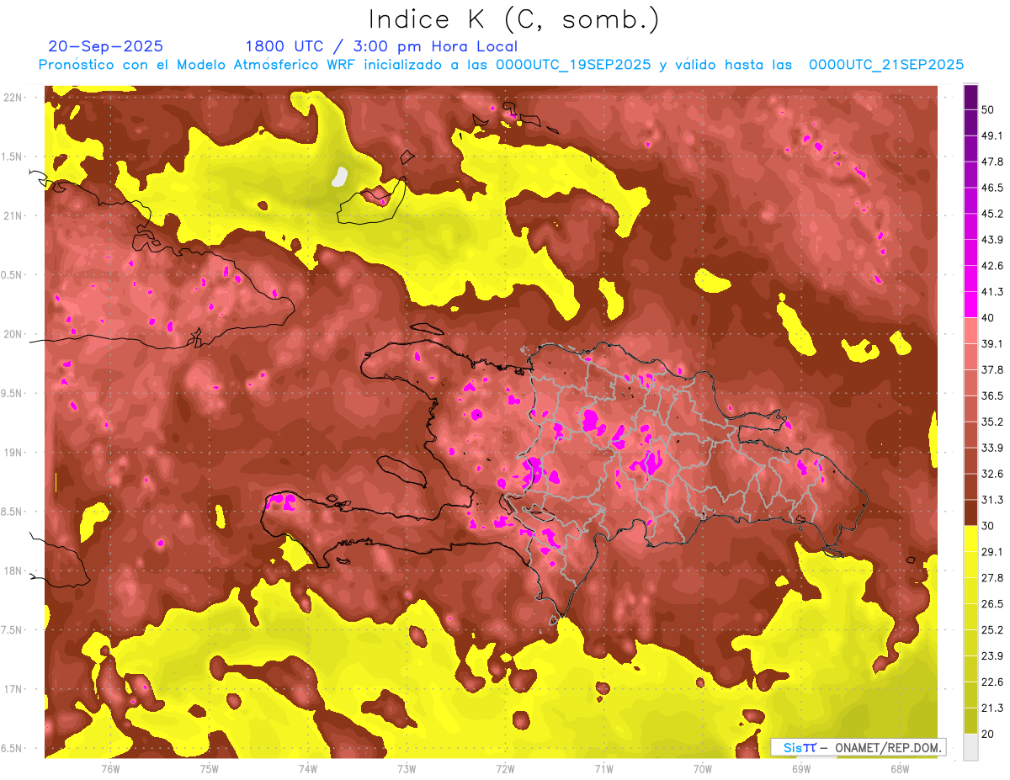This screenshot has width=1010, height=780.
Task: Select the '75W' longitude label
Action: [x=210, y=768]
